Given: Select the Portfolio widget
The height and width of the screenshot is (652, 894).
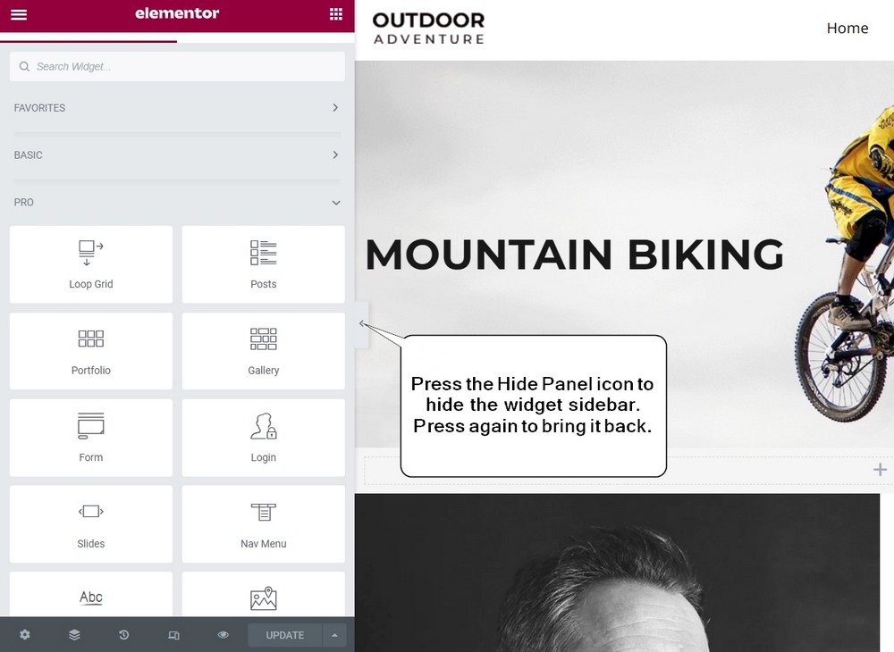Looking at the screenshot, I should 90,351.
